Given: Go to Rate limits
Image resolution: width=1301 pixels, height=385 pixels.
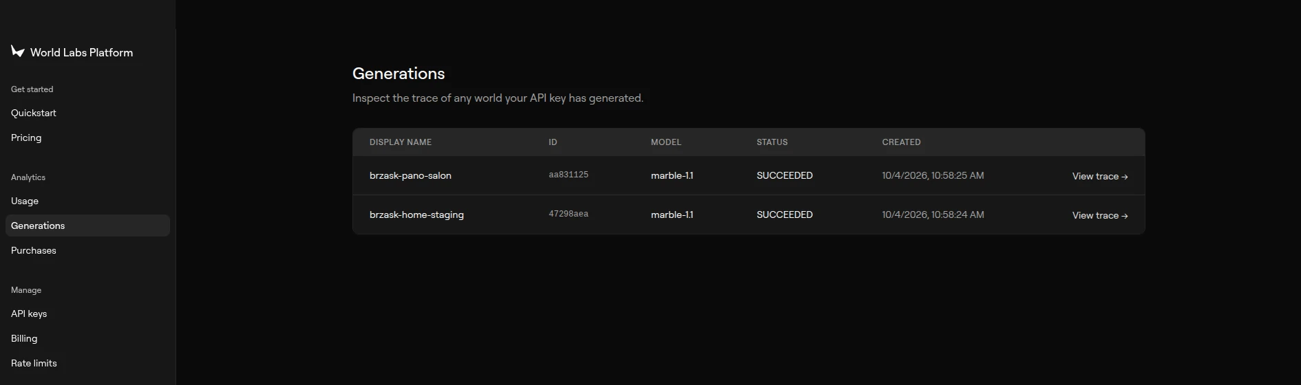Looking at the screenshot, I should pyautogui.click(x=34, y=363).
